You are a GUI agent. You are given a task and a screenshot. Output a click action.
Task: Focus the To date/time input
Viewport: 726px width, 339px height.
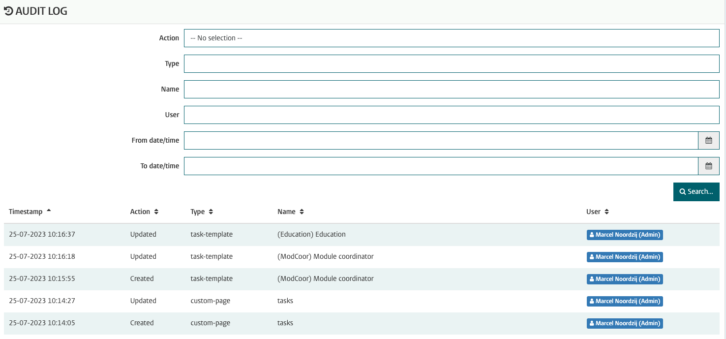pyautogui.click(x=441, y=166)
